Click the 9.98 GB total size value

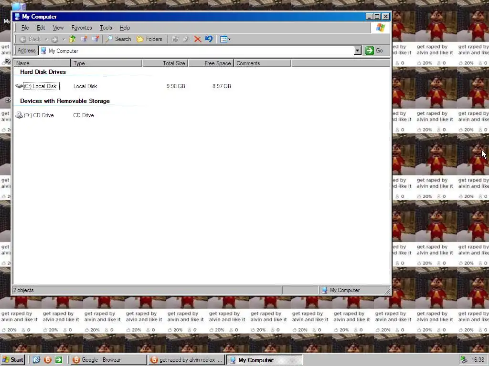coord(176,86)
